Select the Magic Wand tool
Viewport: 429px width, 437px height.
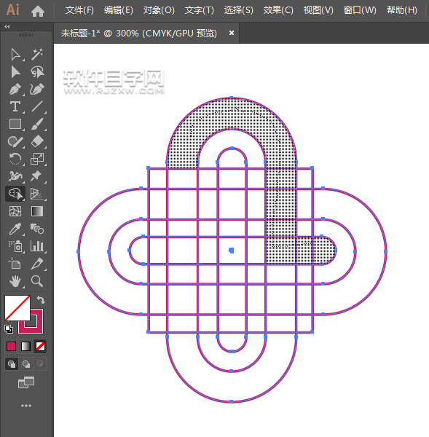tap(37, 55)
